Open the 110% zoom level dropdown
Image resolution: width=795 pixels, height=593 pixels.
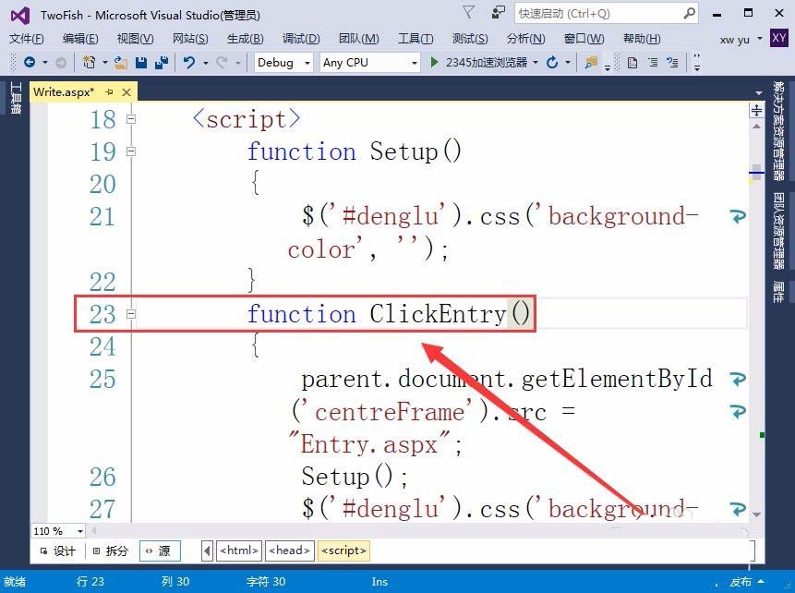coord(78,531)
